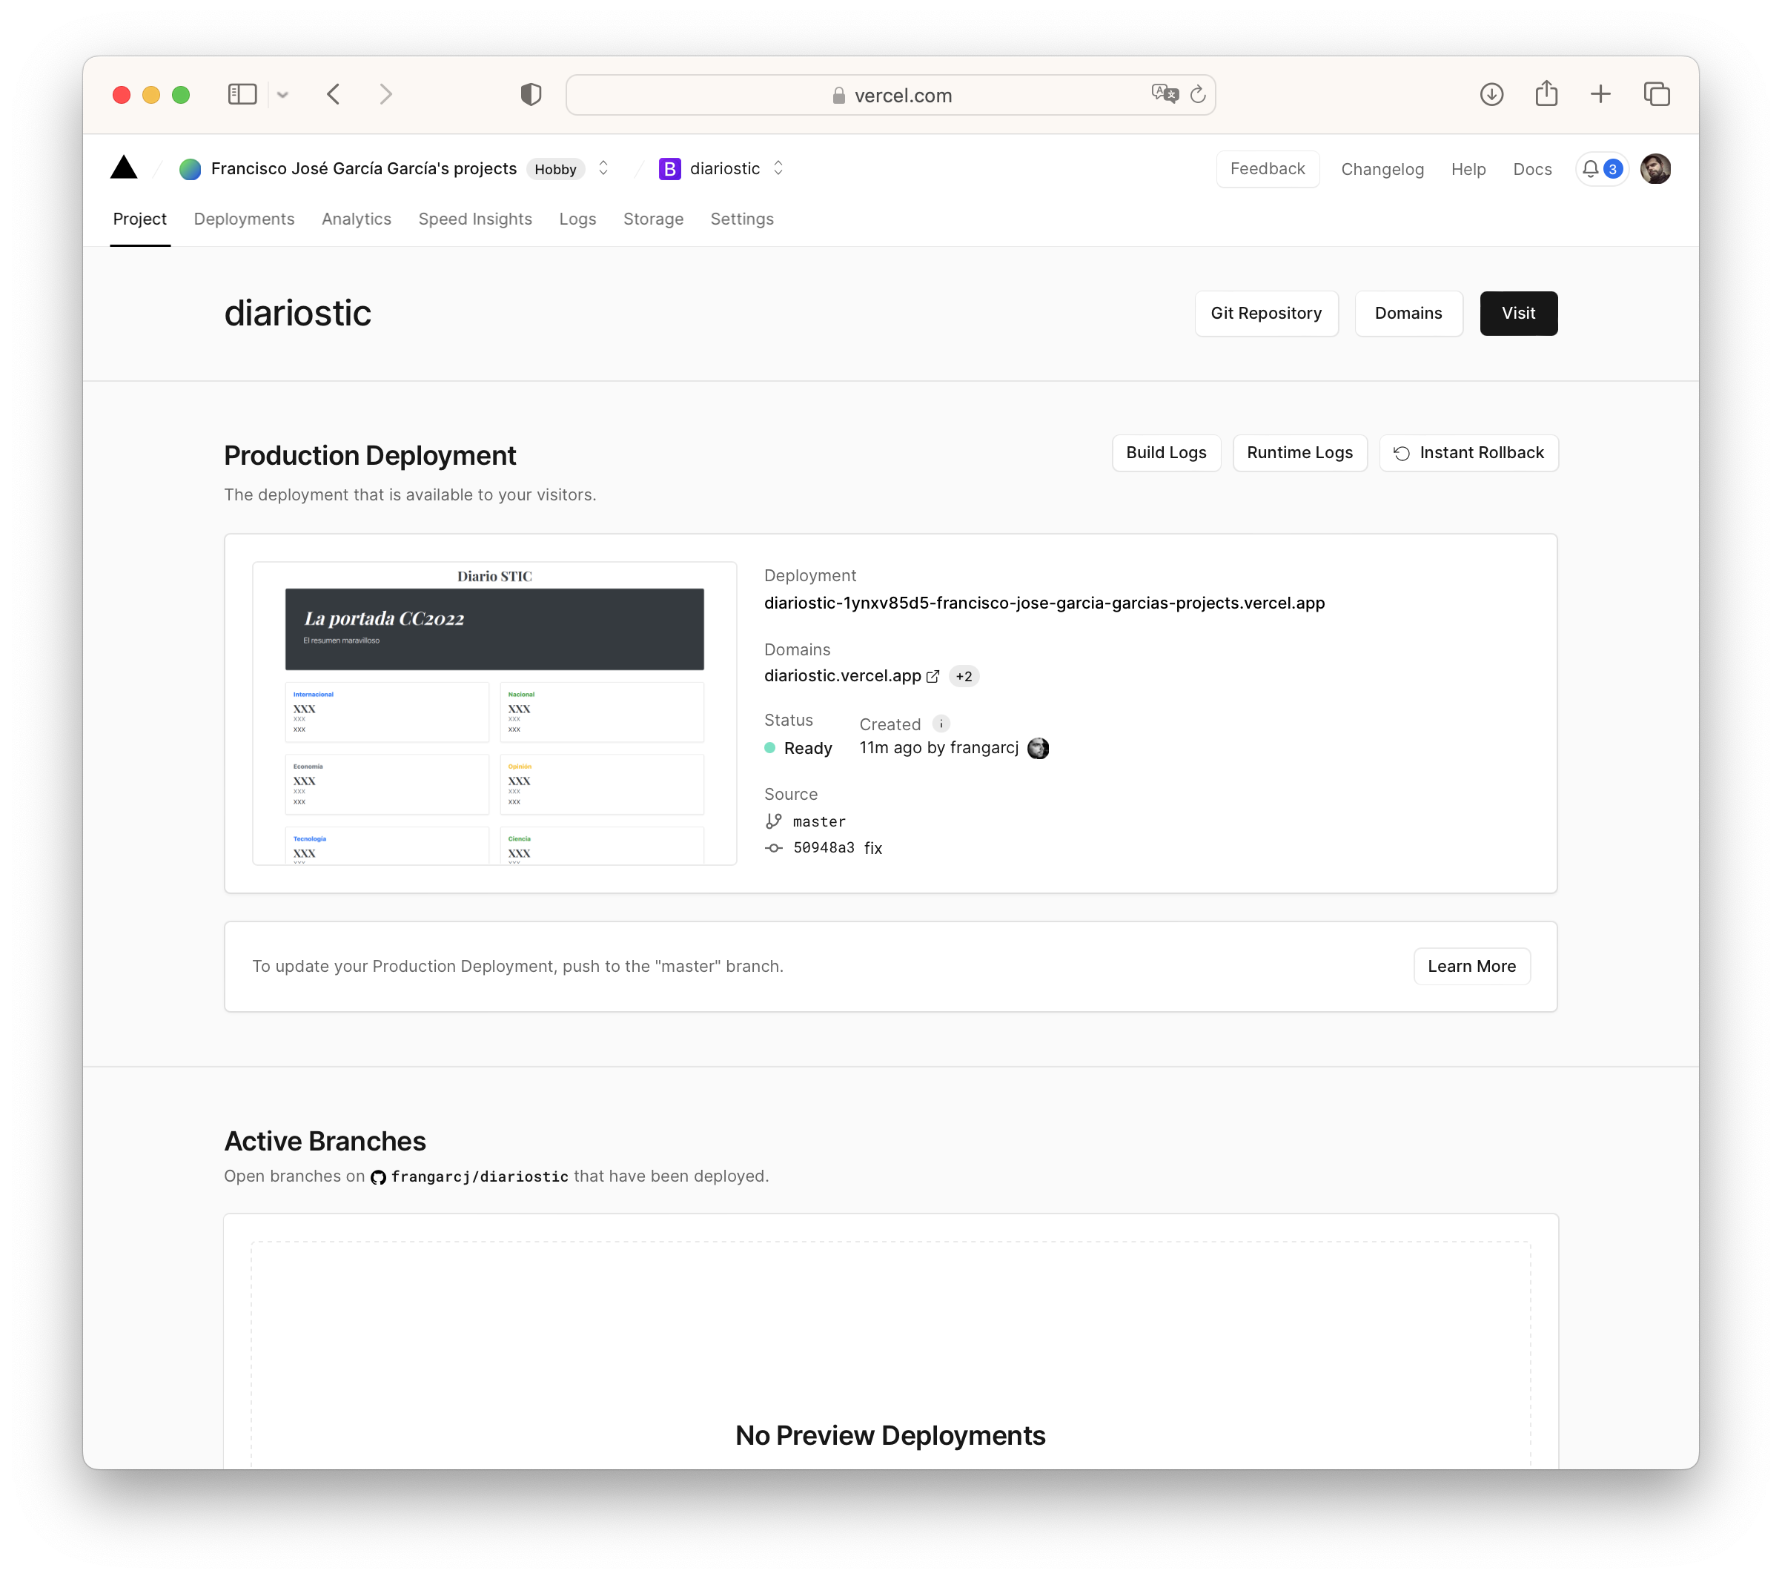The width and height of the screenshot is (1782, 1579).
Task: Open the Settings tab
Action: (x=741, y=218)
